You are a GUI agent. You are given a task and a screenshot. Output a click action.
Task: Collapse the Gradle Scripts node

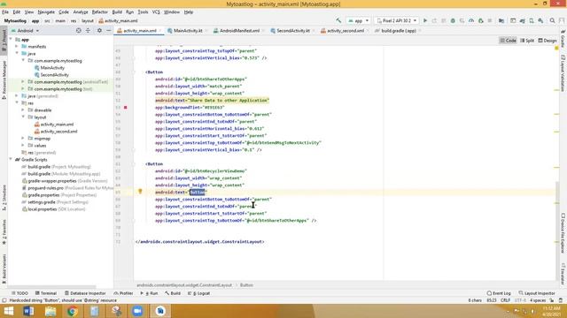point(11,159)
